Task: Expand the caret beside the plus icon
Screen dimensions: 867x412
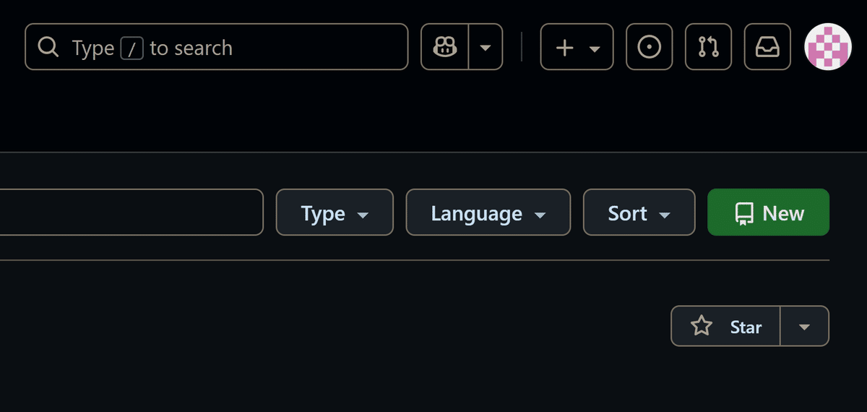Action: [595, 48]
